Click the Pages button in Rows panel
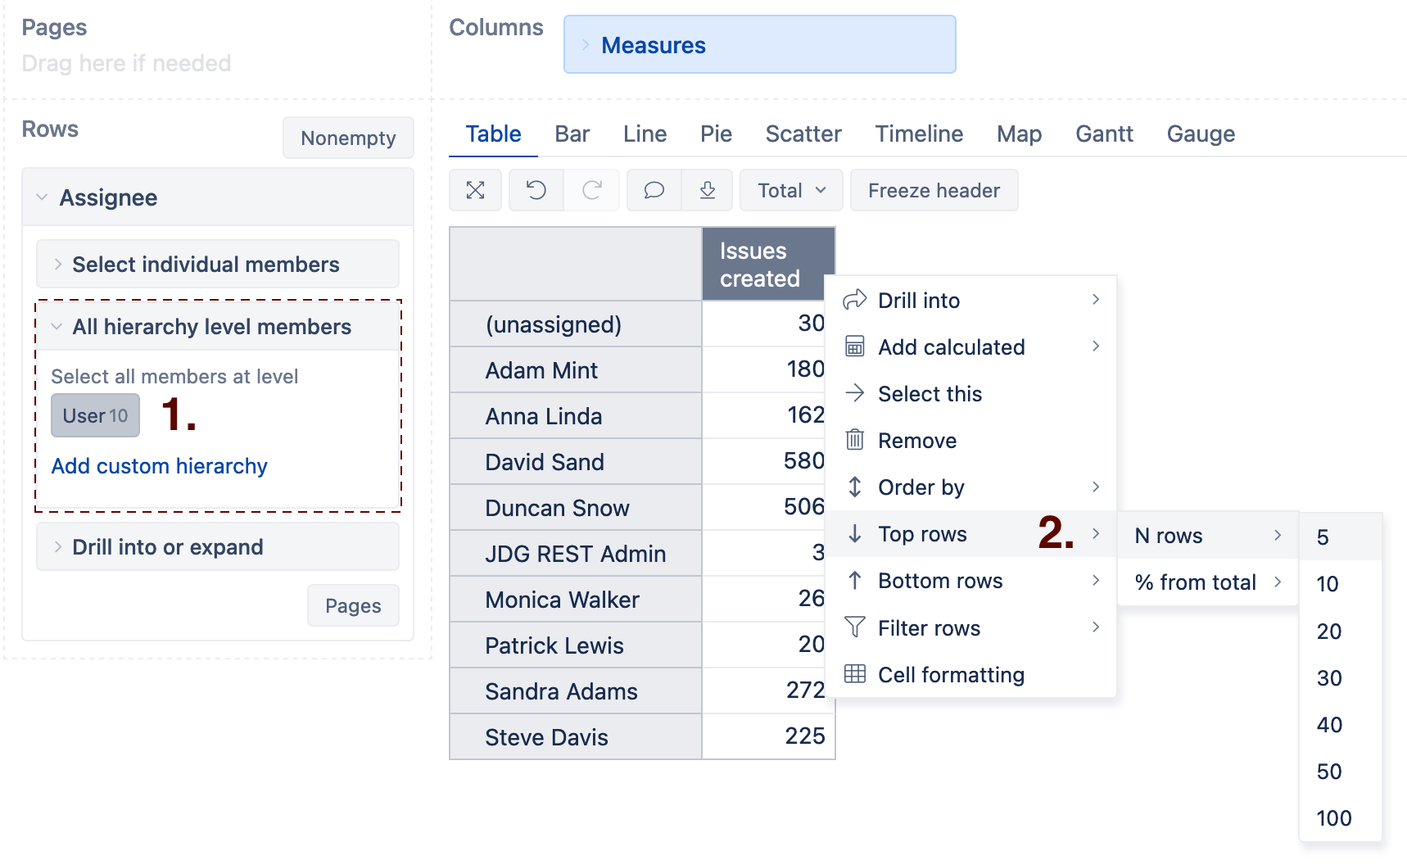Image resolution: width=1407 pixels, height=865 pixels. click(353, 606)
